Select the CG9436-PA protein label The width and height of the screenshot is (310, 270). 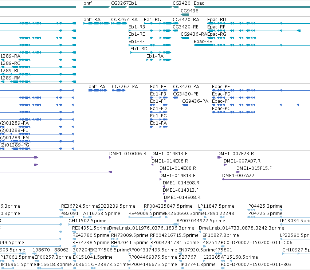click(195, 101)
